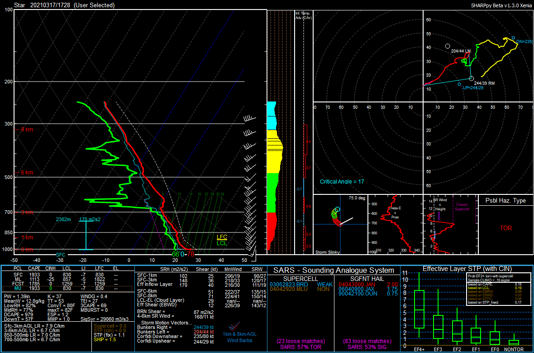Click the 'based on STP_fixed: 0.17' entry
This screenshot has height=353, width=534.
[495, 302]
